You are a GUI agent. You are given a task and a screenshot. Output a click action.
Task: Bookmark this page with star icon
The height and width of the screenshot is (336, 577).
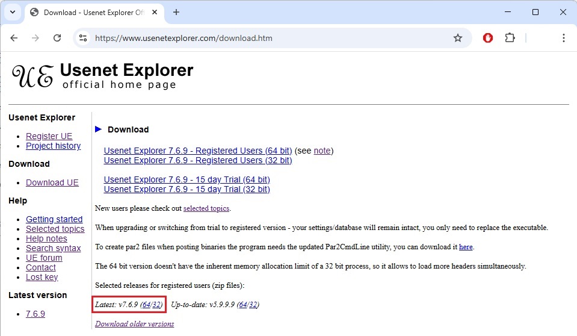pos(457,38)
